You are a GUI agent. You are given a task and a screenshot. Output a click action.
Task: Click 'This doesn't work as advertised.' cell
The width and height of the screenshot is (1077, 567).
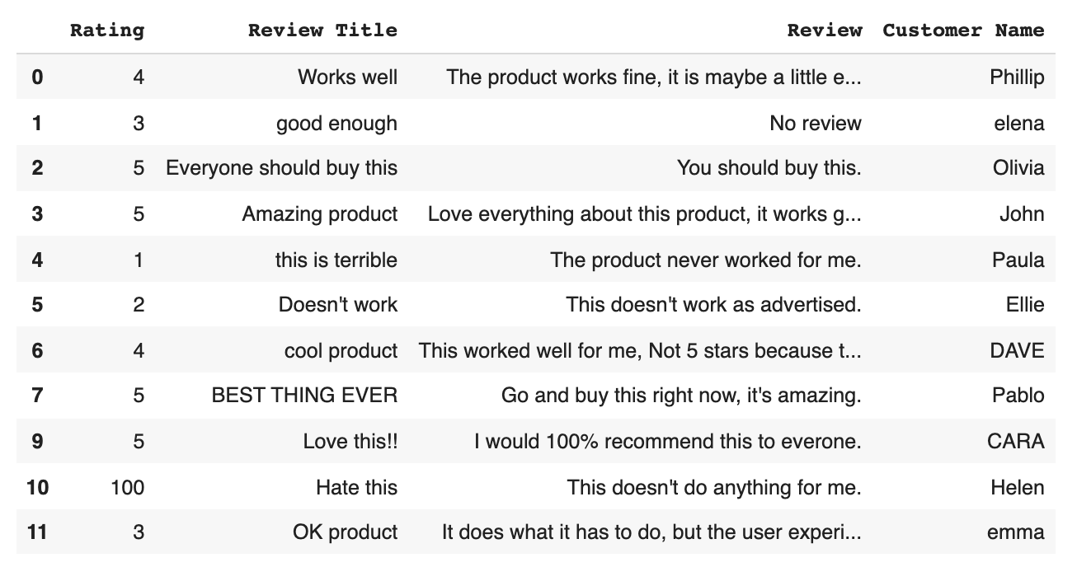click(713, 305)
